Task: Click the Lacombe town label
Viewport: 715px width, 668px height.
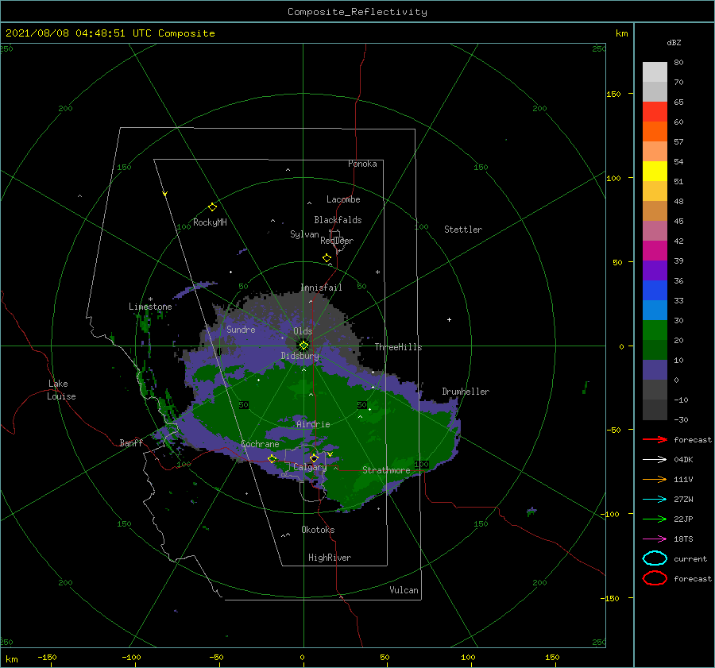Action: [x=343, y=199]
